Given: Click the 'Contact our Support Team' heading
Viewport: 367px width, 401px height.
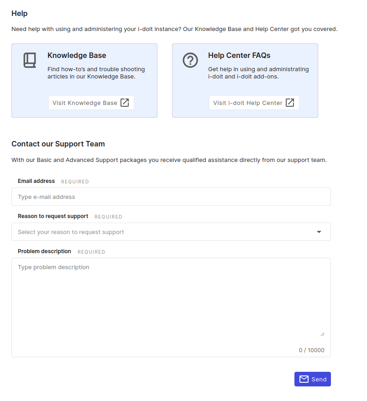Looking at the screenshot, I should coord(58,144).
